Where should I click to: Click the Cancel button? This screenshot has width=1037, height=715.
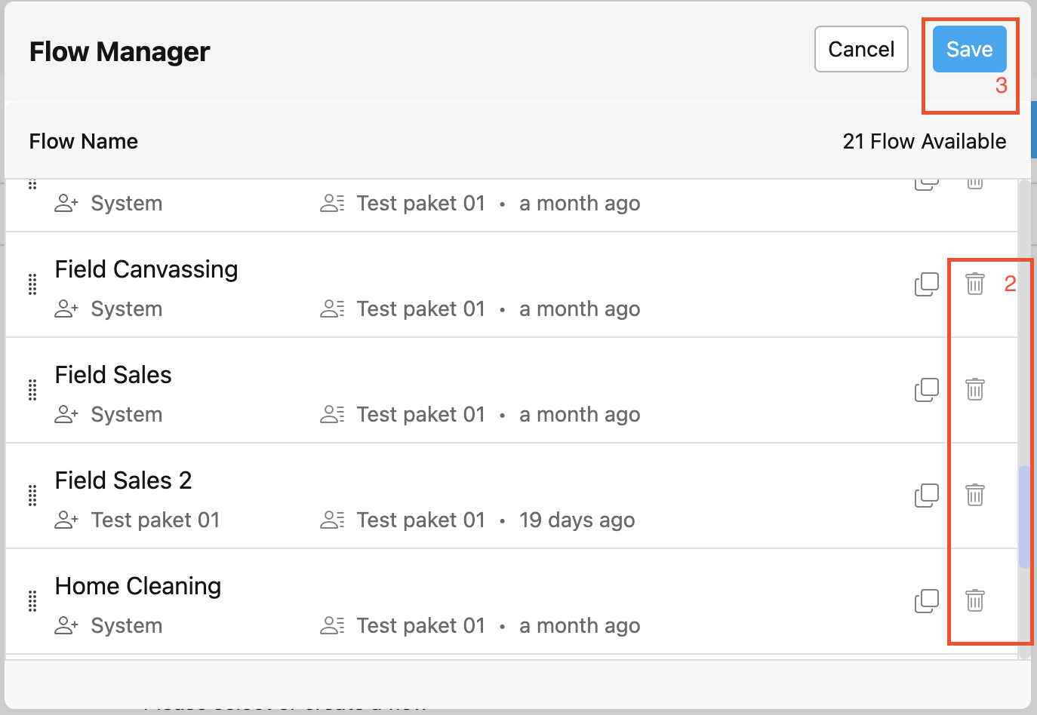click(x=861, y=48)
